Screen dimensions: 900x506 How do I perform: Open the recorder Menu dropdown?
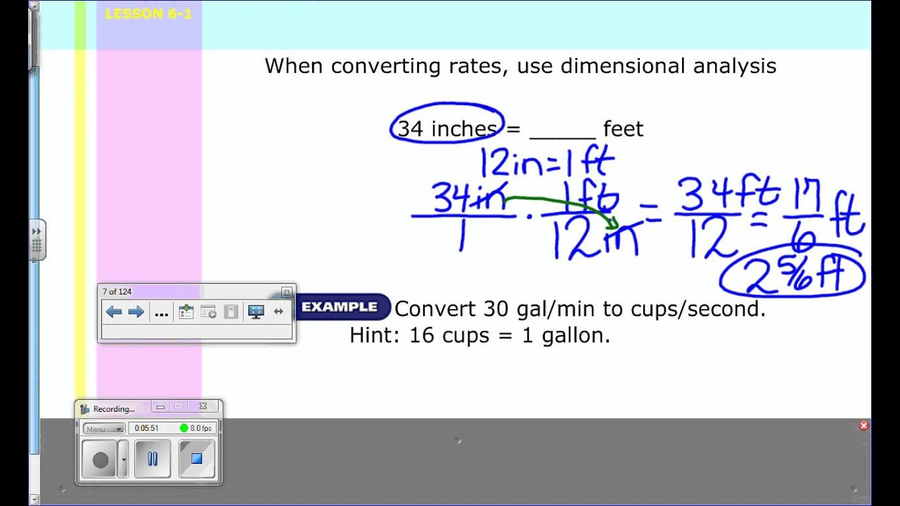tap(103, 429)
